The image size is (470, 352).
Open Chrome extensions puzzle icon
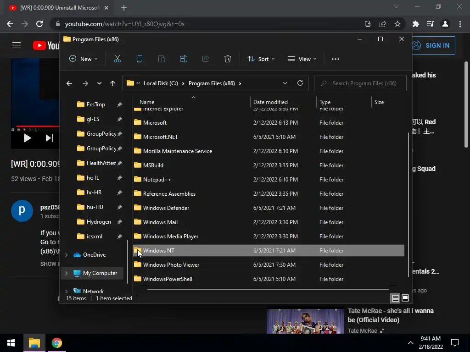[x=416, y=24]
